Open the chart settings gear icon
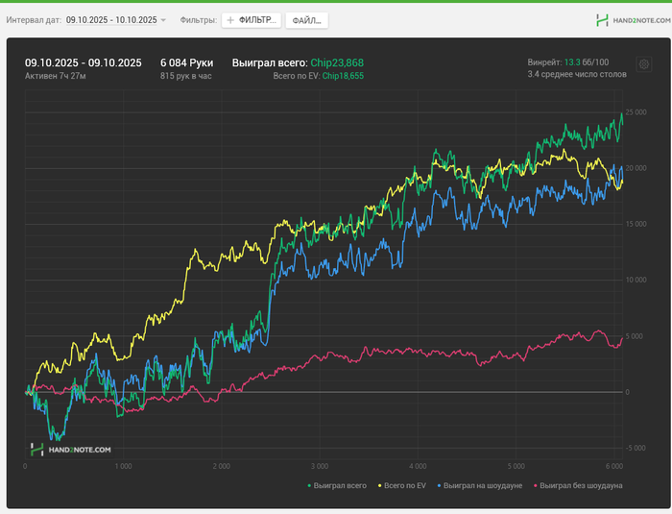 pos(644,64)
